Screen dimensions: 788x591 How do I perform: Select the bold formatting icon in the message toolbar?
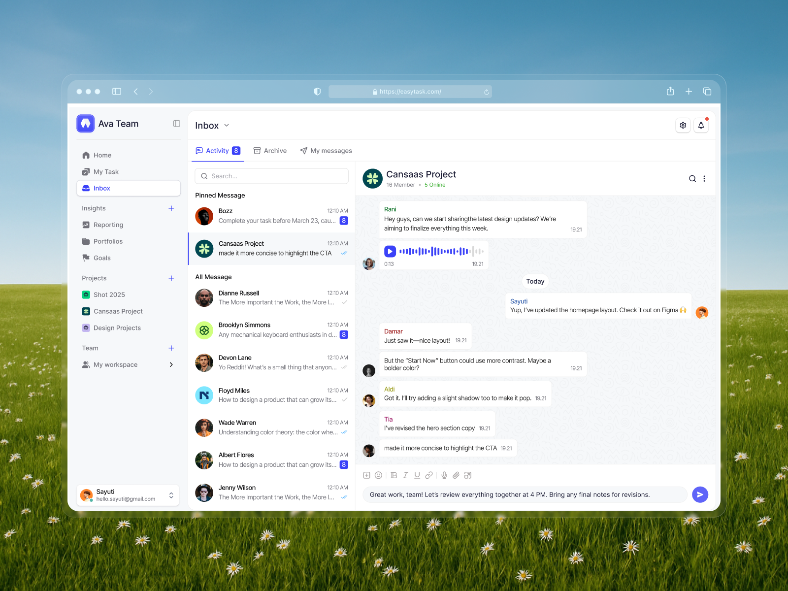pyautogui.click(x=394, y=475)
